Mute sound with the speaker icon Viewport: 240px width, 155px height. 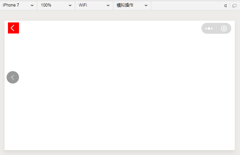(225, 6)
